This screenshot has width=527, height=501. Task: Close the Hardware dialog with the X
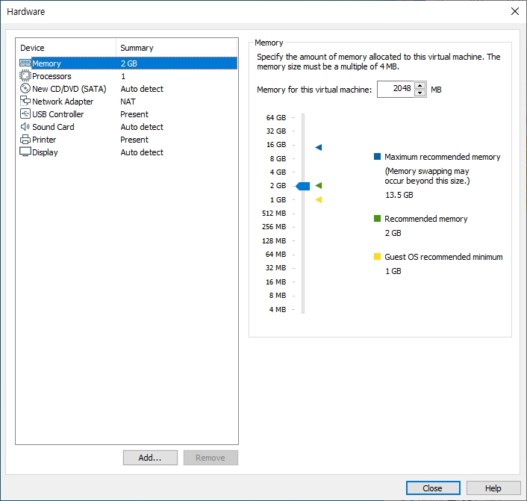coord(514,11)
